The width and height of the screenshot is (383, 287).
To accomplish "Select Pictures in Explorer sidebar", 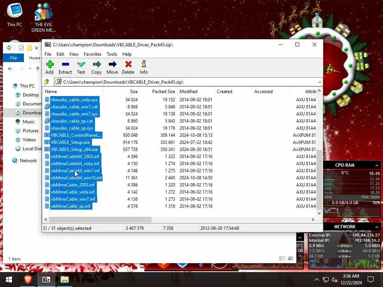I will coord(27,131).
